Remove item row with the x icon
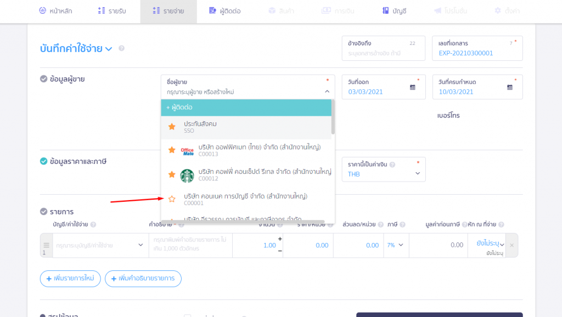Viewport: 562px width, 317px height. (512, 245)
